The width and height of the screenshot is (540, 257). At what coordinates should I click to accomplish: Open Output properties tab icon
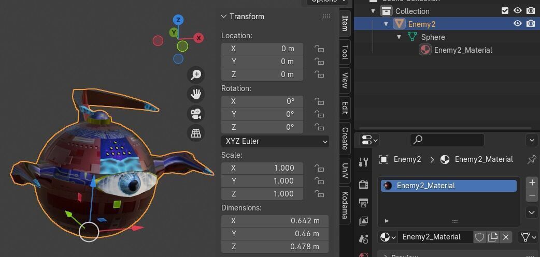[363, 203]
